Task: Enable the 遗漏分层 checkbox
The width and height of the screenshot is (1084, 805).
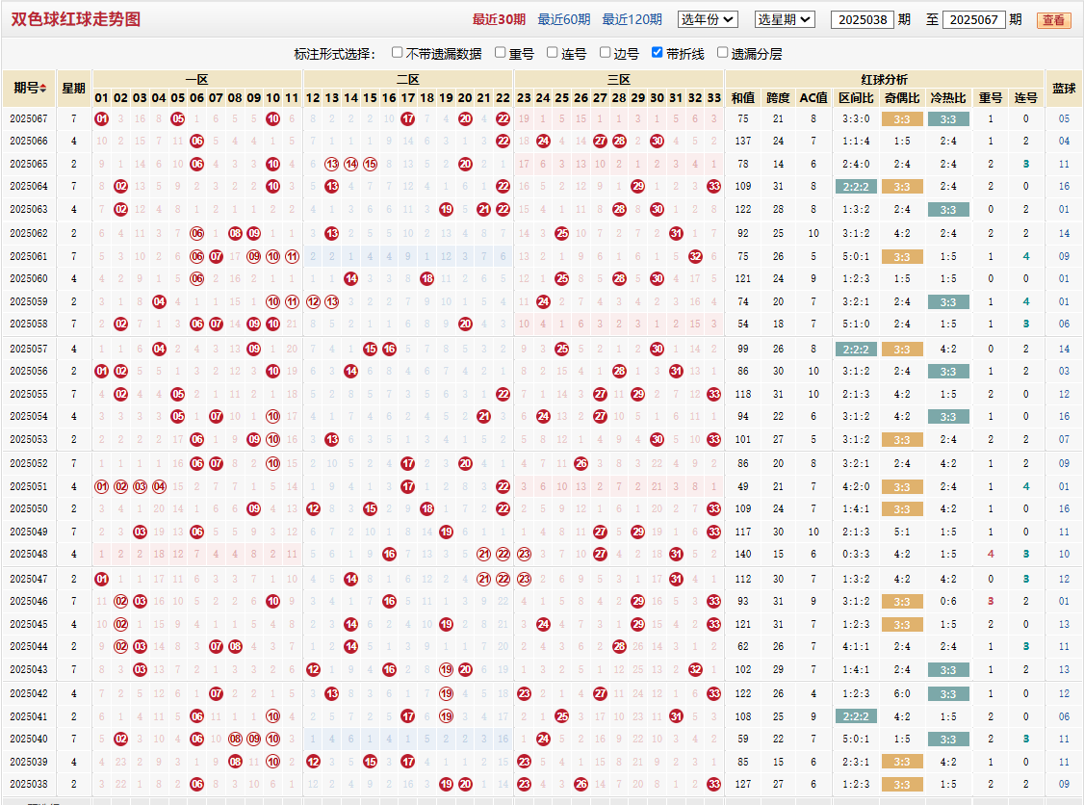Action: pos(722,53)
